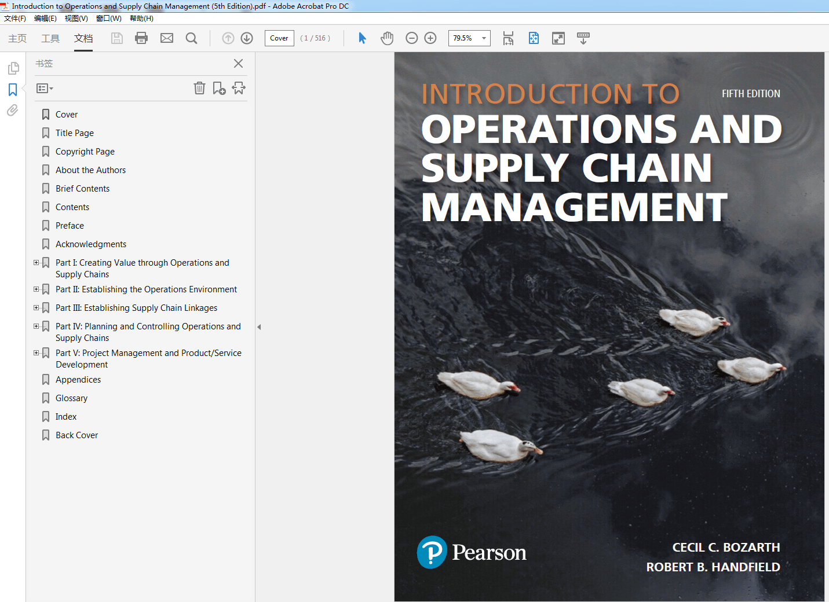Switch to the 主页 tab
829x602 pixels.
(17, 38)
